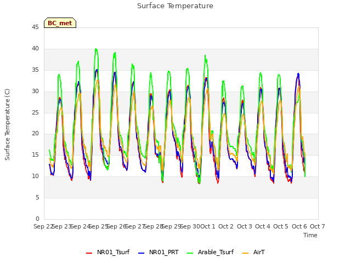Toggle the Arable_Tsurf legend entry

(x=210, y=252)
